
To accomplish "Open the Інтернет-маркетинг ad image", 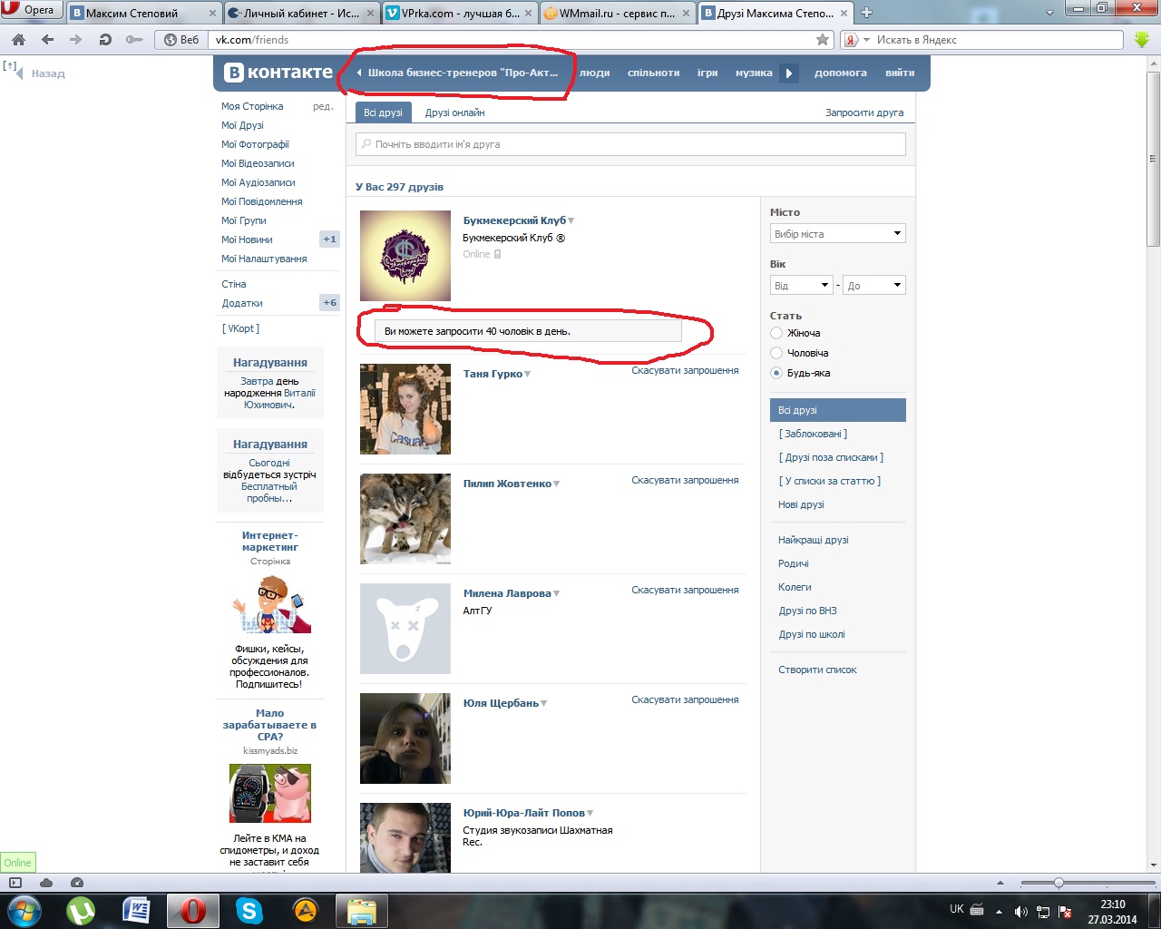I will 270,604.
